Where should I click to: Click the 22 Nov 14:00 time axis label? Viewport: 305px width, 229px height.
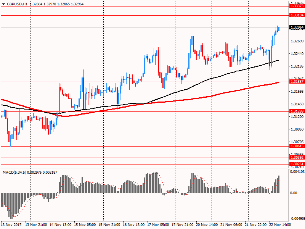[280, 225]
